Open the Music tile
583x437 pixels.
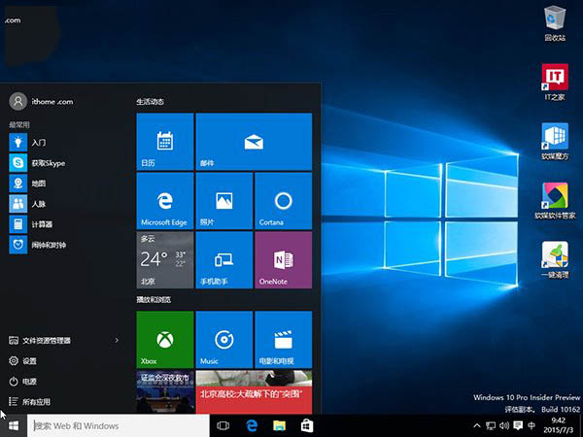223,339
